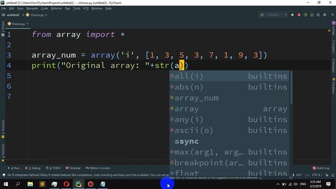
Task: Open the R Graphics panel on right sidebar
Action: tap(334, 47)
